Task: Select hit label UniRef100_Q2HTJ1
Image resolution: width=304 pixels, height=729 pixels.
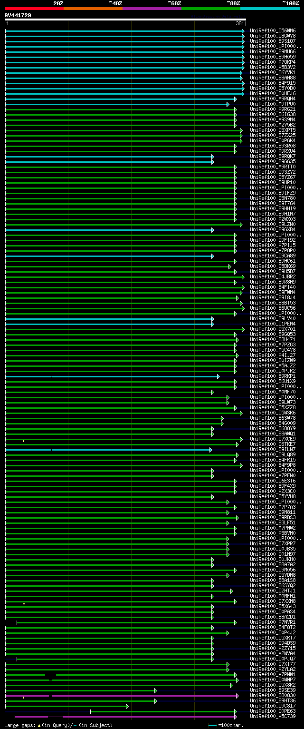Action: [x=273, y=591]
